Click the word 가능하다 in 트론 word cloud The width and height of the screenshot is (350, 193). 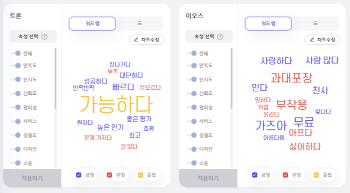(x=116, y=104)
